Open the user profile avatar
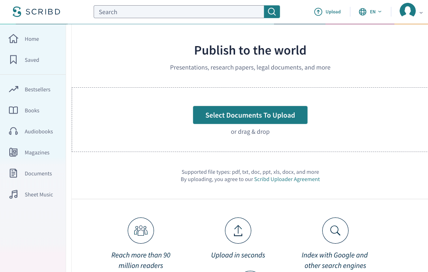 click(407, 11)
